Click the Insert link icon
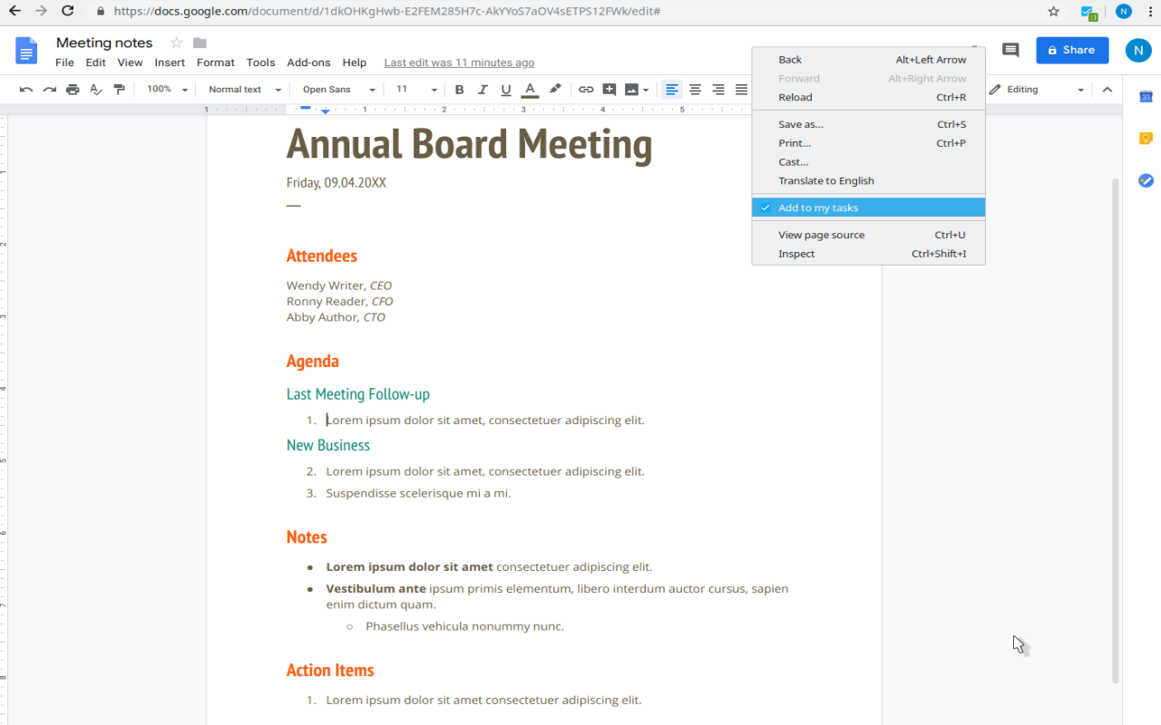Image resolution: width=1161 pixels, height=725 pixels. (585, 89)
